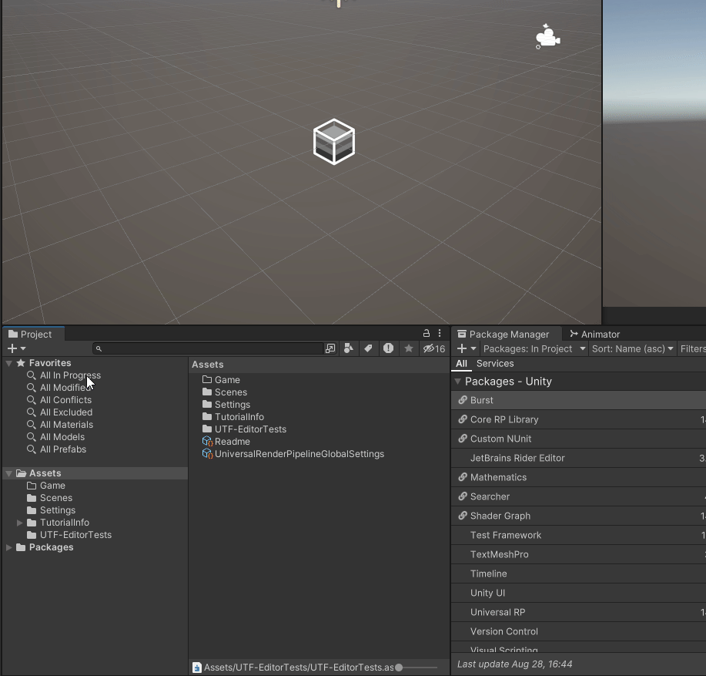
Task: Click the Assets breadcrumb header
Action: pyautogui.click(x=208, y=365)
